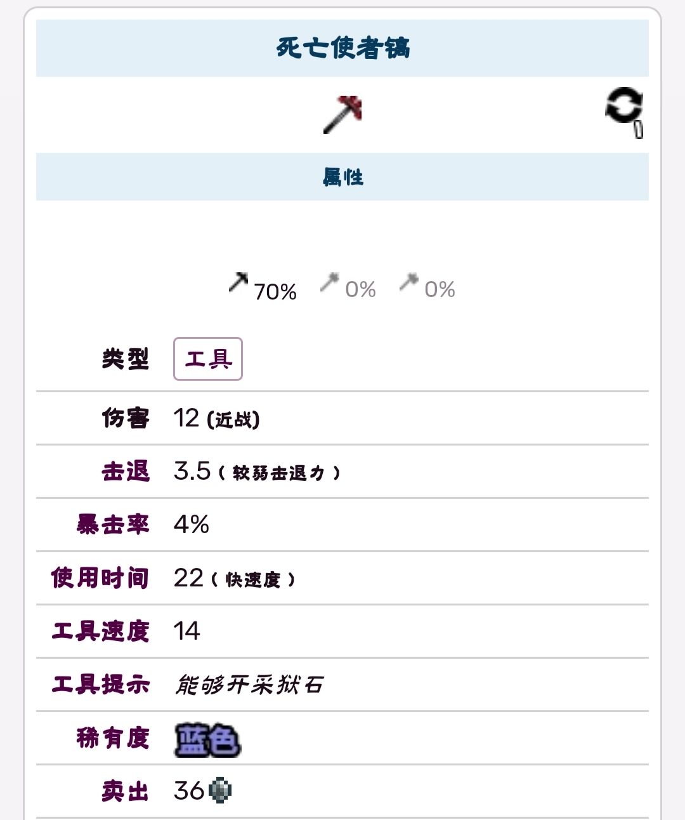
Task: Click the 70% pickaxe power value
Action: pyautogui.click(x=275, y=292)
